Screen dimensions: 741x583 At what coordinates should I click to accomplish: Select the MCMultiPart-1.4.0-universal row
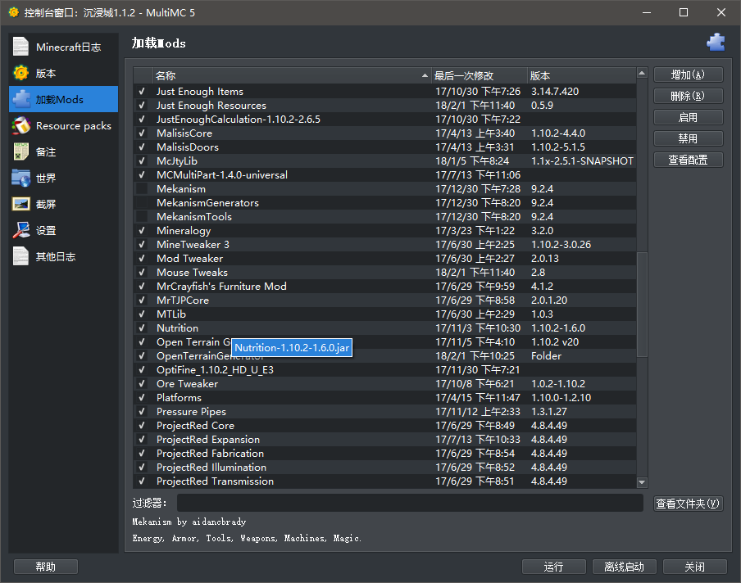click(x=384, y=175)
